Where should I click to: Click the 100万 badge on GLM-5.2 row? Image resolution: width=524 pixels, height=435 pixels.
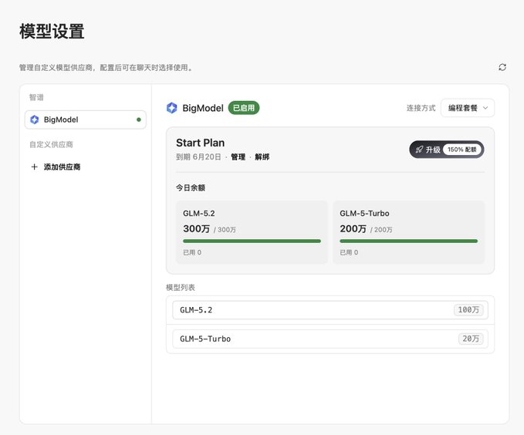coord(468,310)
